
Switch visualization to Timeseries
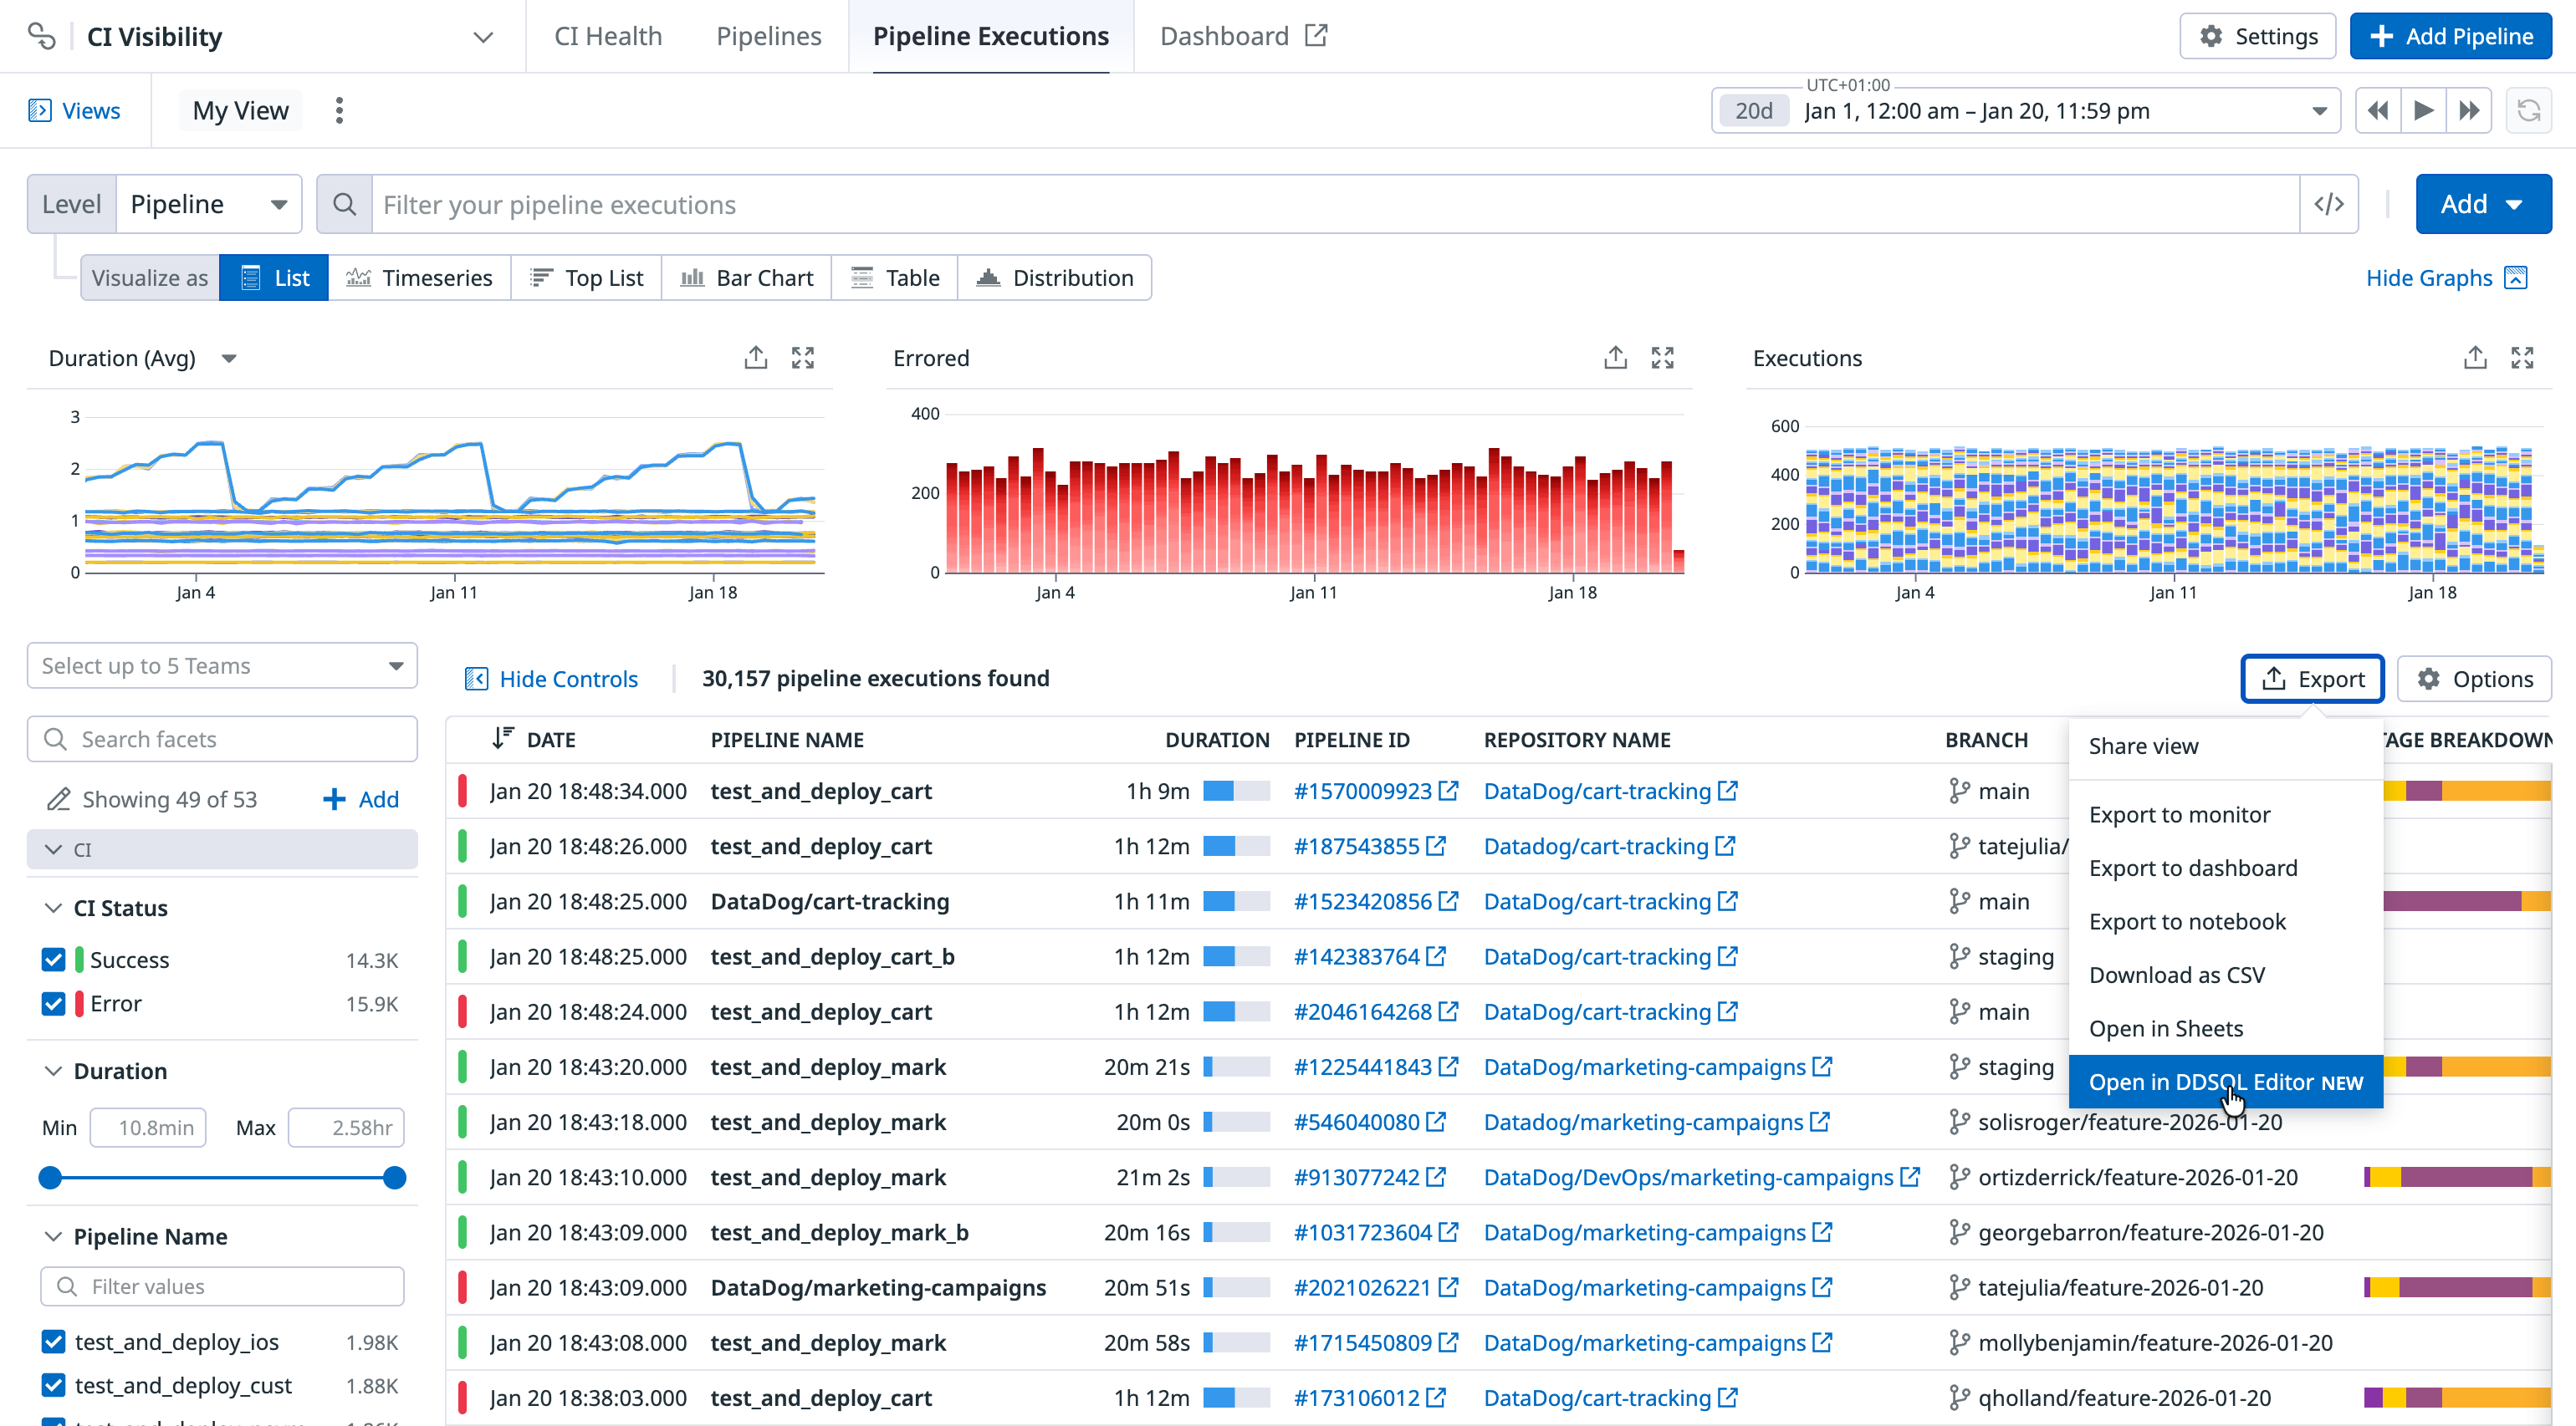(419, 278)
